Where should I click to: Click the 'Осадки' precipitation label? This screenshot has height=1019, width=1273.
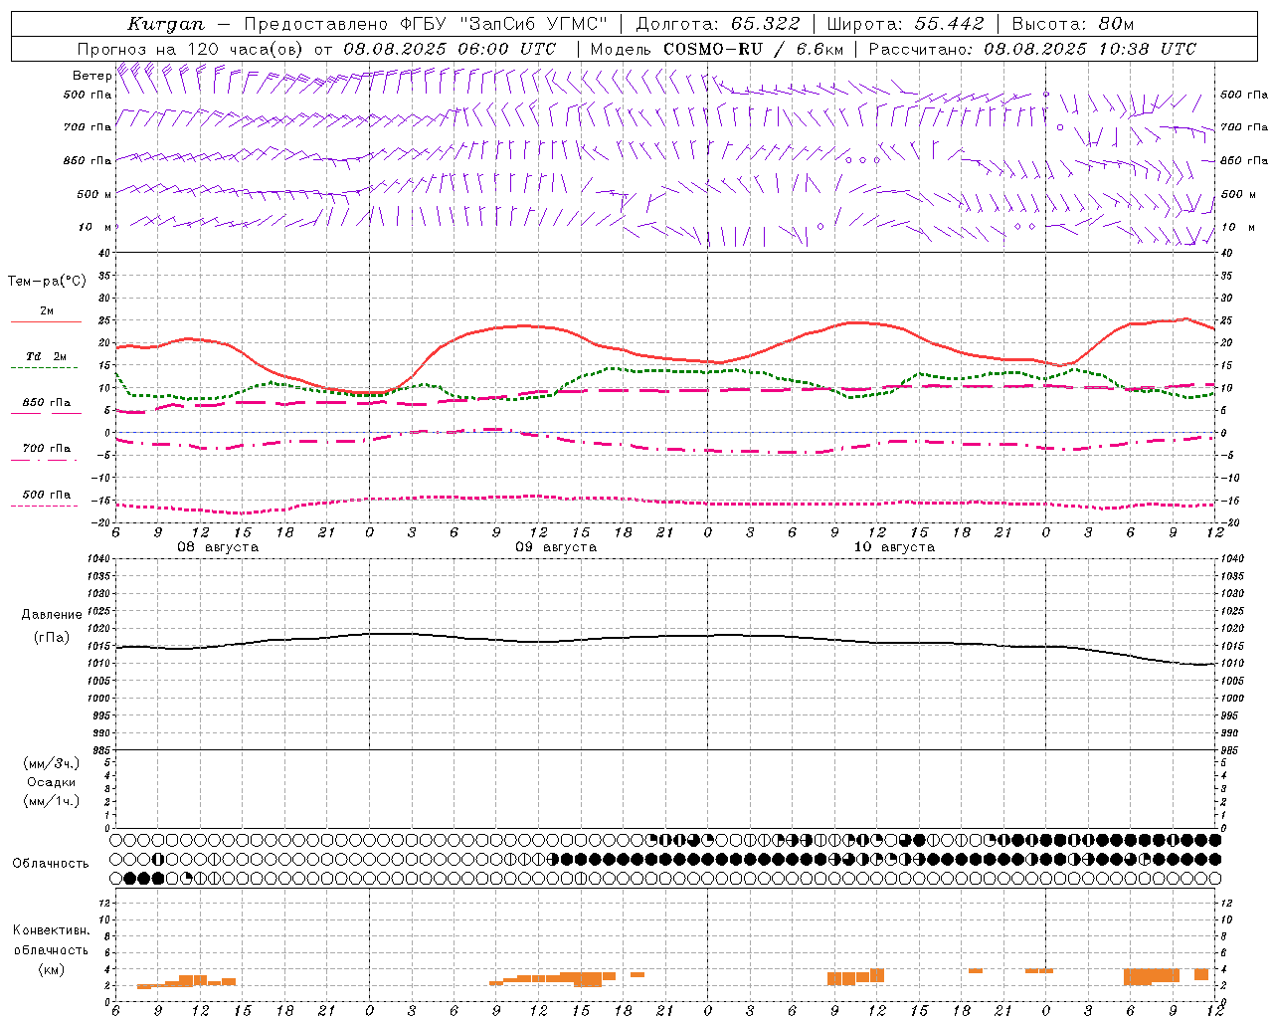click(51, 782)
